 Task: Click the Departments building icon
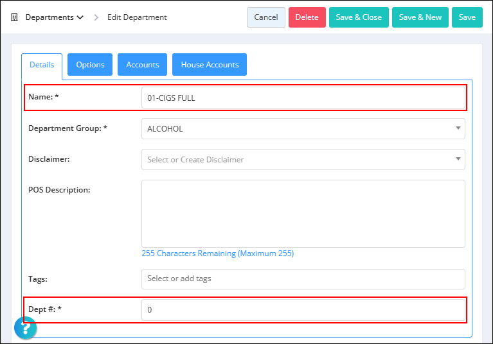[14, 17]
